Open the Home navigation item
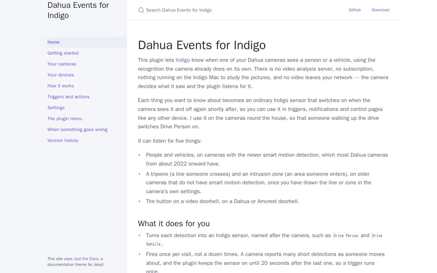 coord(82,42)
